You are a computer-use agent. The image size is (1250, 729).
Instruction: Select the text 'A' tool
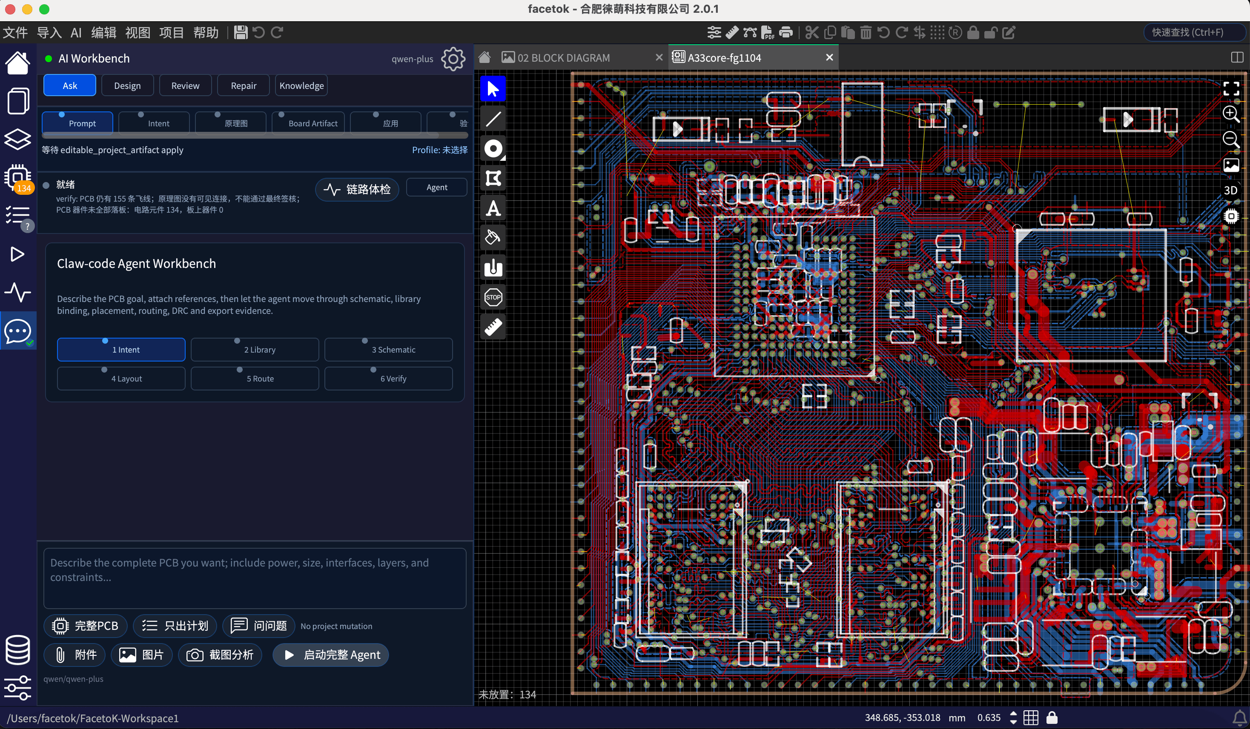coord(493,208)
